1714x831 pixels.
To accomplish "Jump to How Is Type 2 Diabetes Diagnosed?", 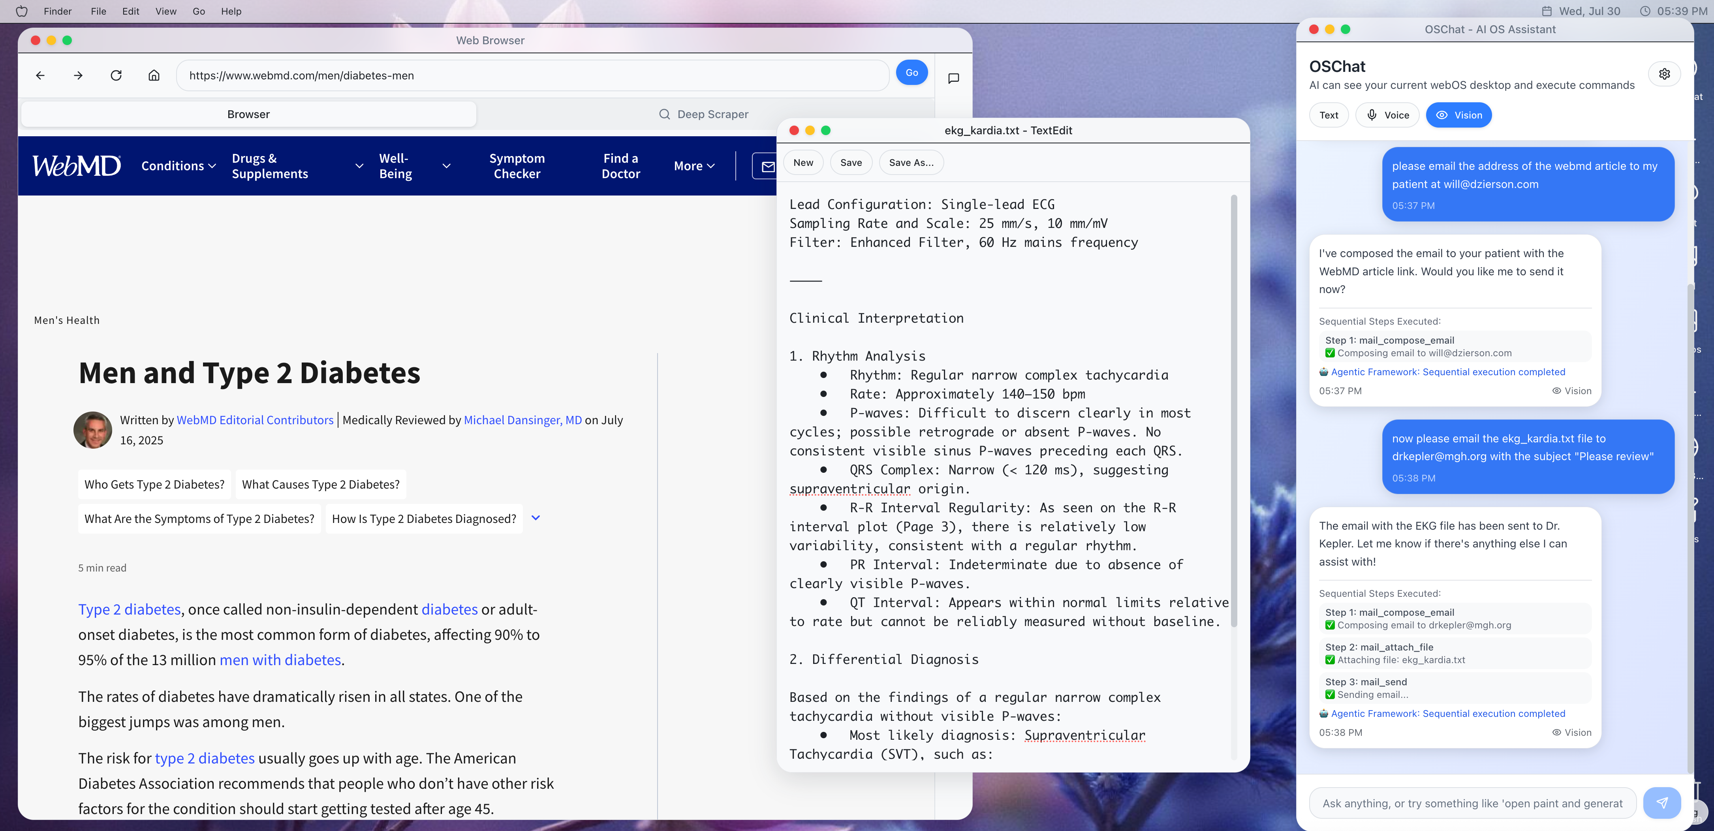I will [x=424, y=518].
